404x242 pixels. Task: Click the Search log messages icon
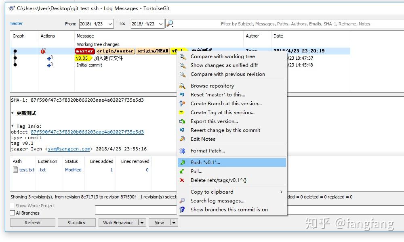click(x=182, y=201)
